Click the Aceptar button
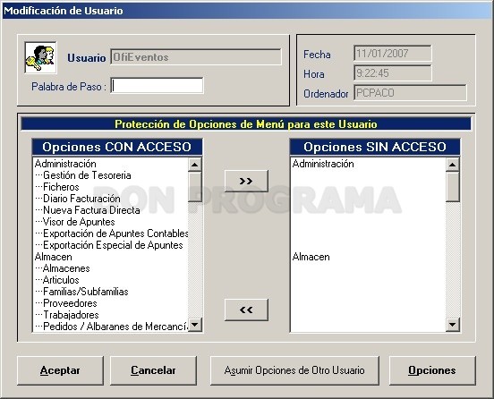This screenshot has width=494, height=399. point(60,370)
